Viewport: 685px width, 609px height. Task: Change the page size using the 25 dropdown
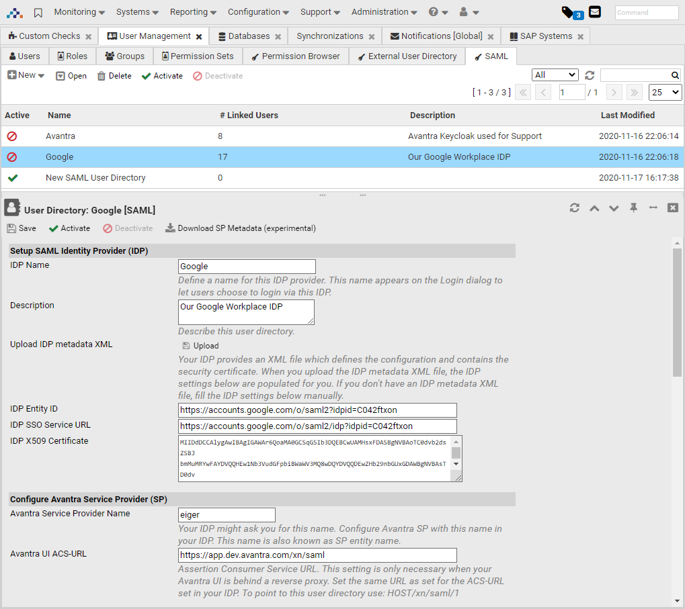(664, 92)
